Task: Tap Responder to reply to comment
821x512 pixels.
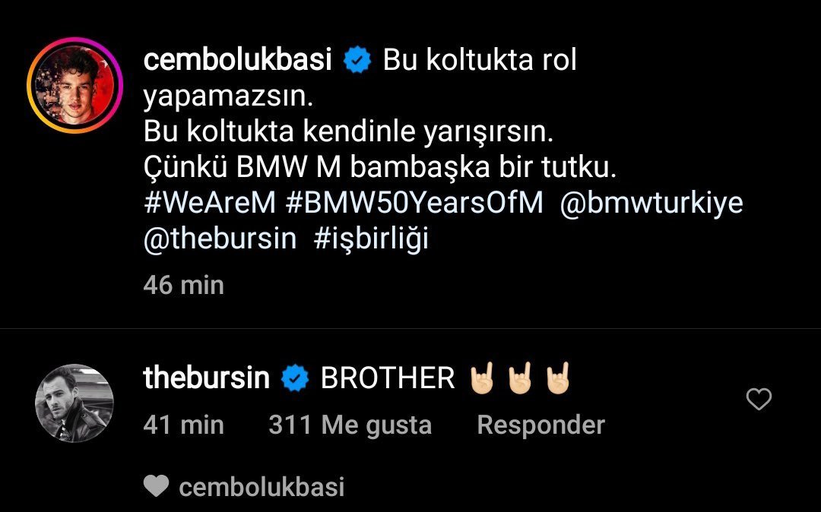Action: 541,425
